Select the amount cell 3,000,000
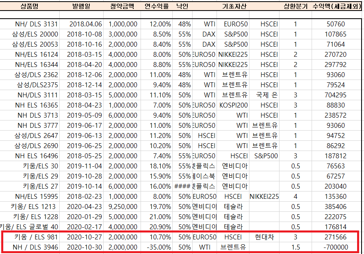The width and height of the screenshot is (364, 254). [x=122, y=34]
